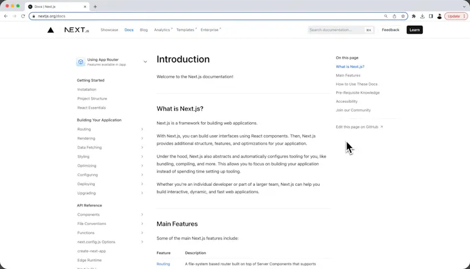Click the Routing link in features table
The width and height of the screenshot is (470, 269).
pos(163,264)
